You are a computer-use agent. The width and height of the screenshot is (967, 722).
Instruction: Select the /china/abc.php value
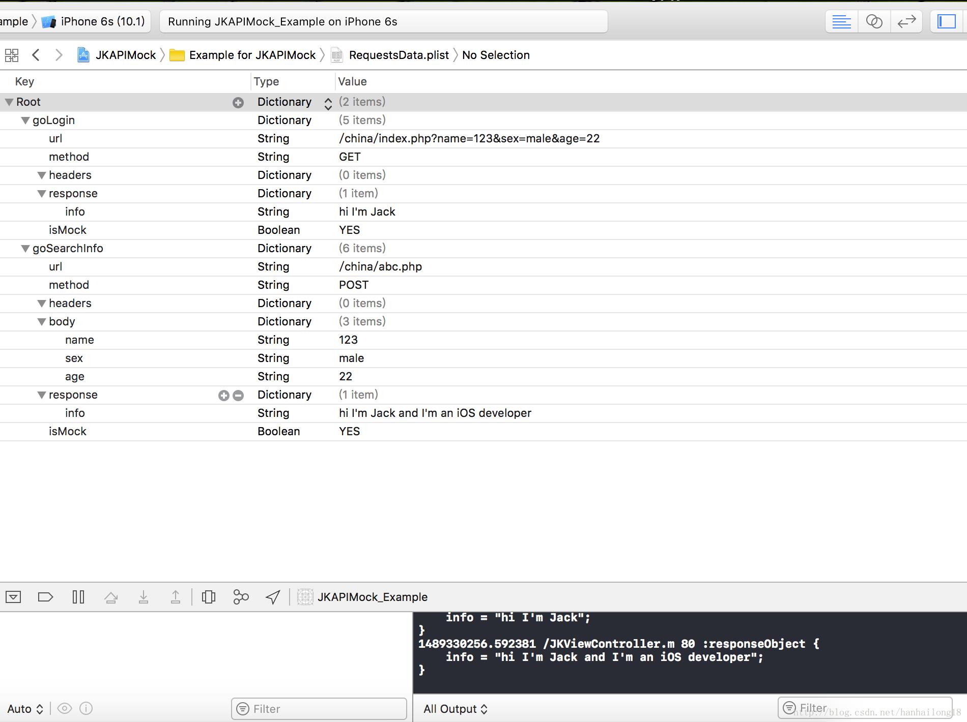pos(380,266)
